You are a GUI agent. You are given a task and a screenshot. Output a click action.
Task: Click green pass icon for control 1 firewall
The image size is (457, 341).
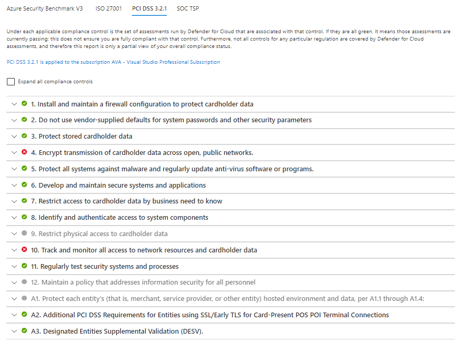(x=24, y=104)
